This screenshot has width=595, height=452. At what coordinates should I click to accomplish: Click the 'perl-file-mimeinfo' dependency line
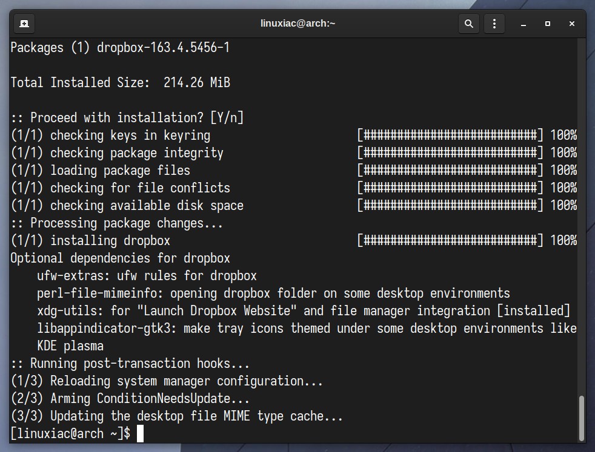click(x=274, y=293)
